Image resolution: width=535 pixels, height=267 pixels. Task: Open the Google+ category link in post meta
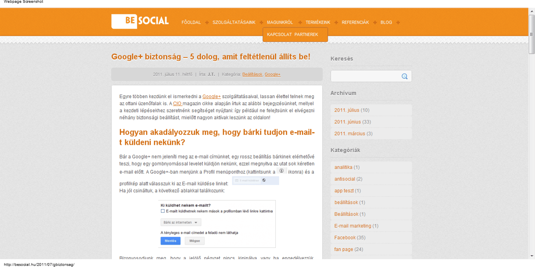pos(273,74)
